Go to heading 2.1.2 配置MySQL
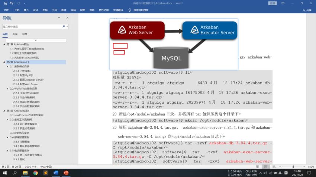 (23, 75)
